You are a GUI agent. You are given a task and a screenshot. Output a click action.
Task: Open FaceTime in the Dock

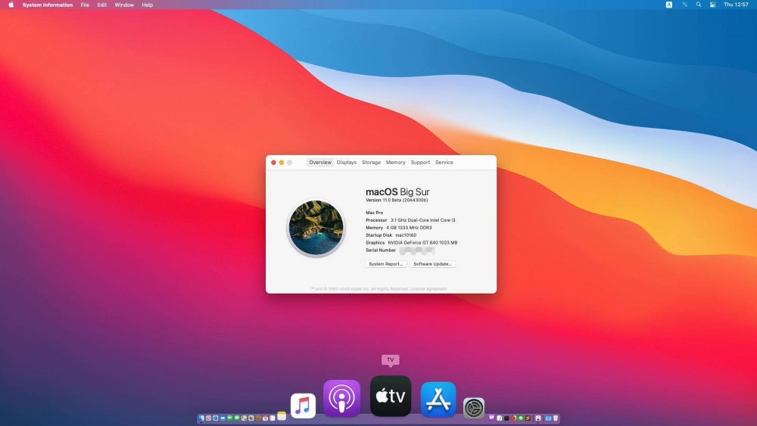[229, 418]
